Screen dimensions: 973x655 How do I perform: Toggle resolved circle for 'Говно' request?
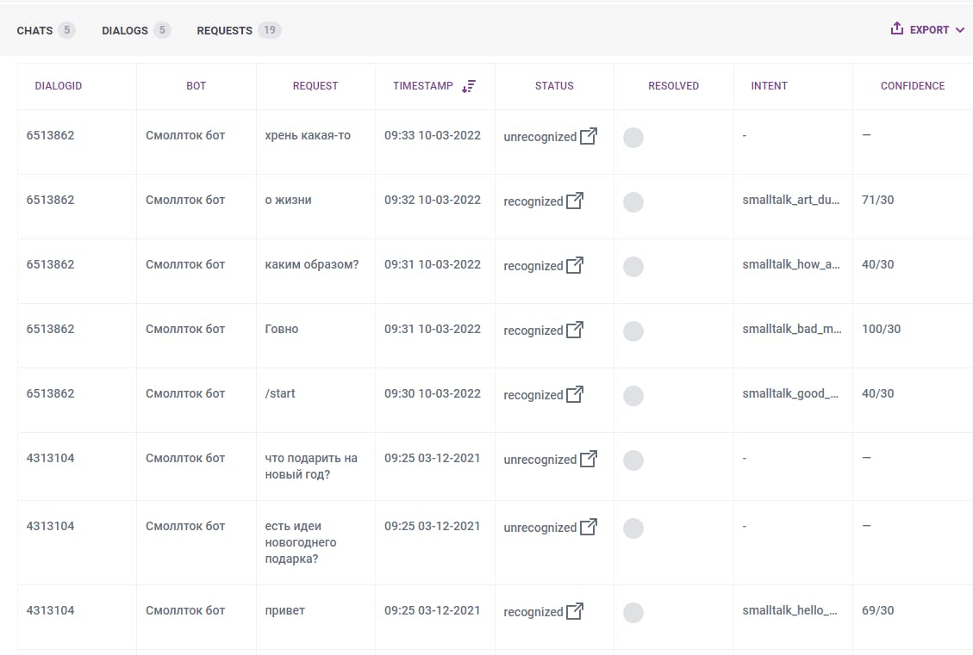[x=633, y=331]
